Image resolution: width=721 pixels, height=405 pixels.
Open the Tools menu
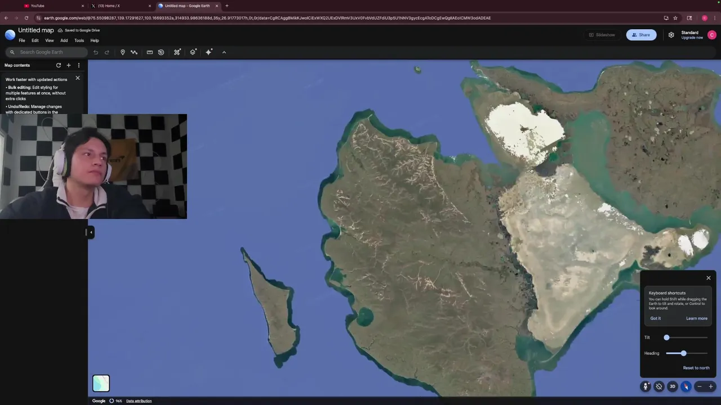click(x=79, y=40)
